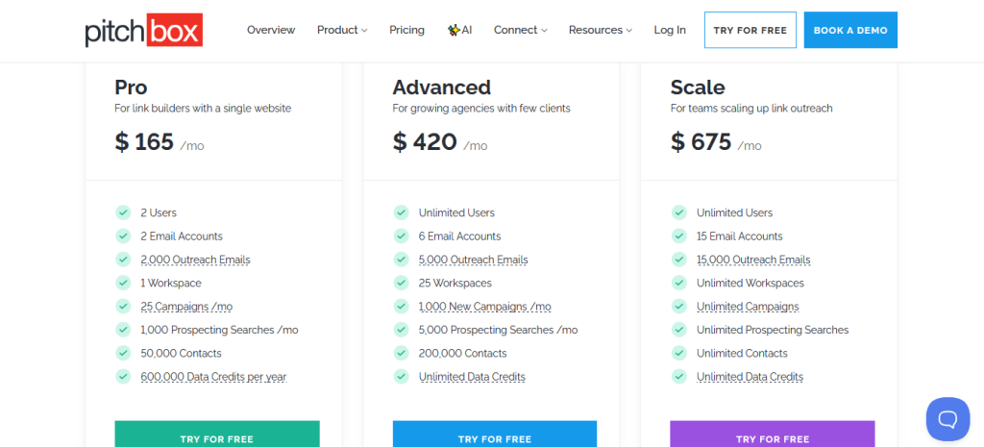The width and height of the screenshot is (984, 447).
Task: Click Scale plan Unlimited Data Credits text
Action: (750, 377)
